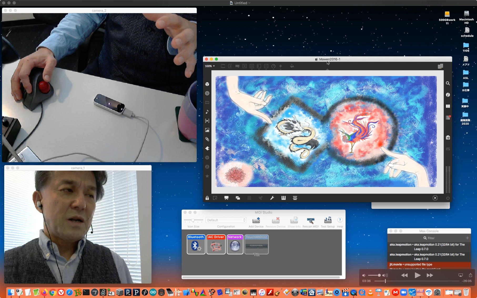
Task: Adjust the Icon Size slider in MIDI Studio
Action: pos(193,220)
